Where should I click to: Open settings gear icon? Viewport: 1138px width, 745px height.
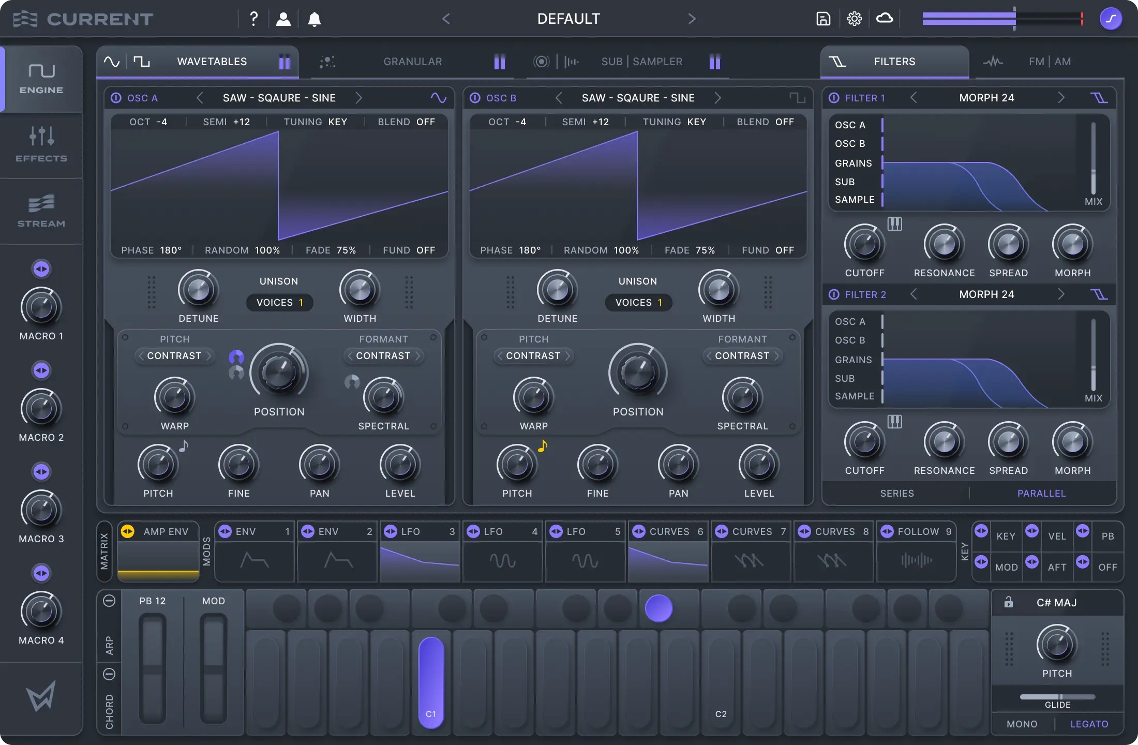(x=854, y=19)
